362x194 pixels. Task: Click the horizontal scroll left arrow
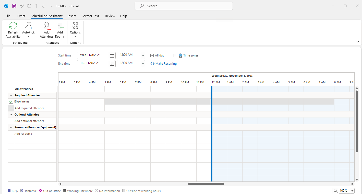[60, 184]
